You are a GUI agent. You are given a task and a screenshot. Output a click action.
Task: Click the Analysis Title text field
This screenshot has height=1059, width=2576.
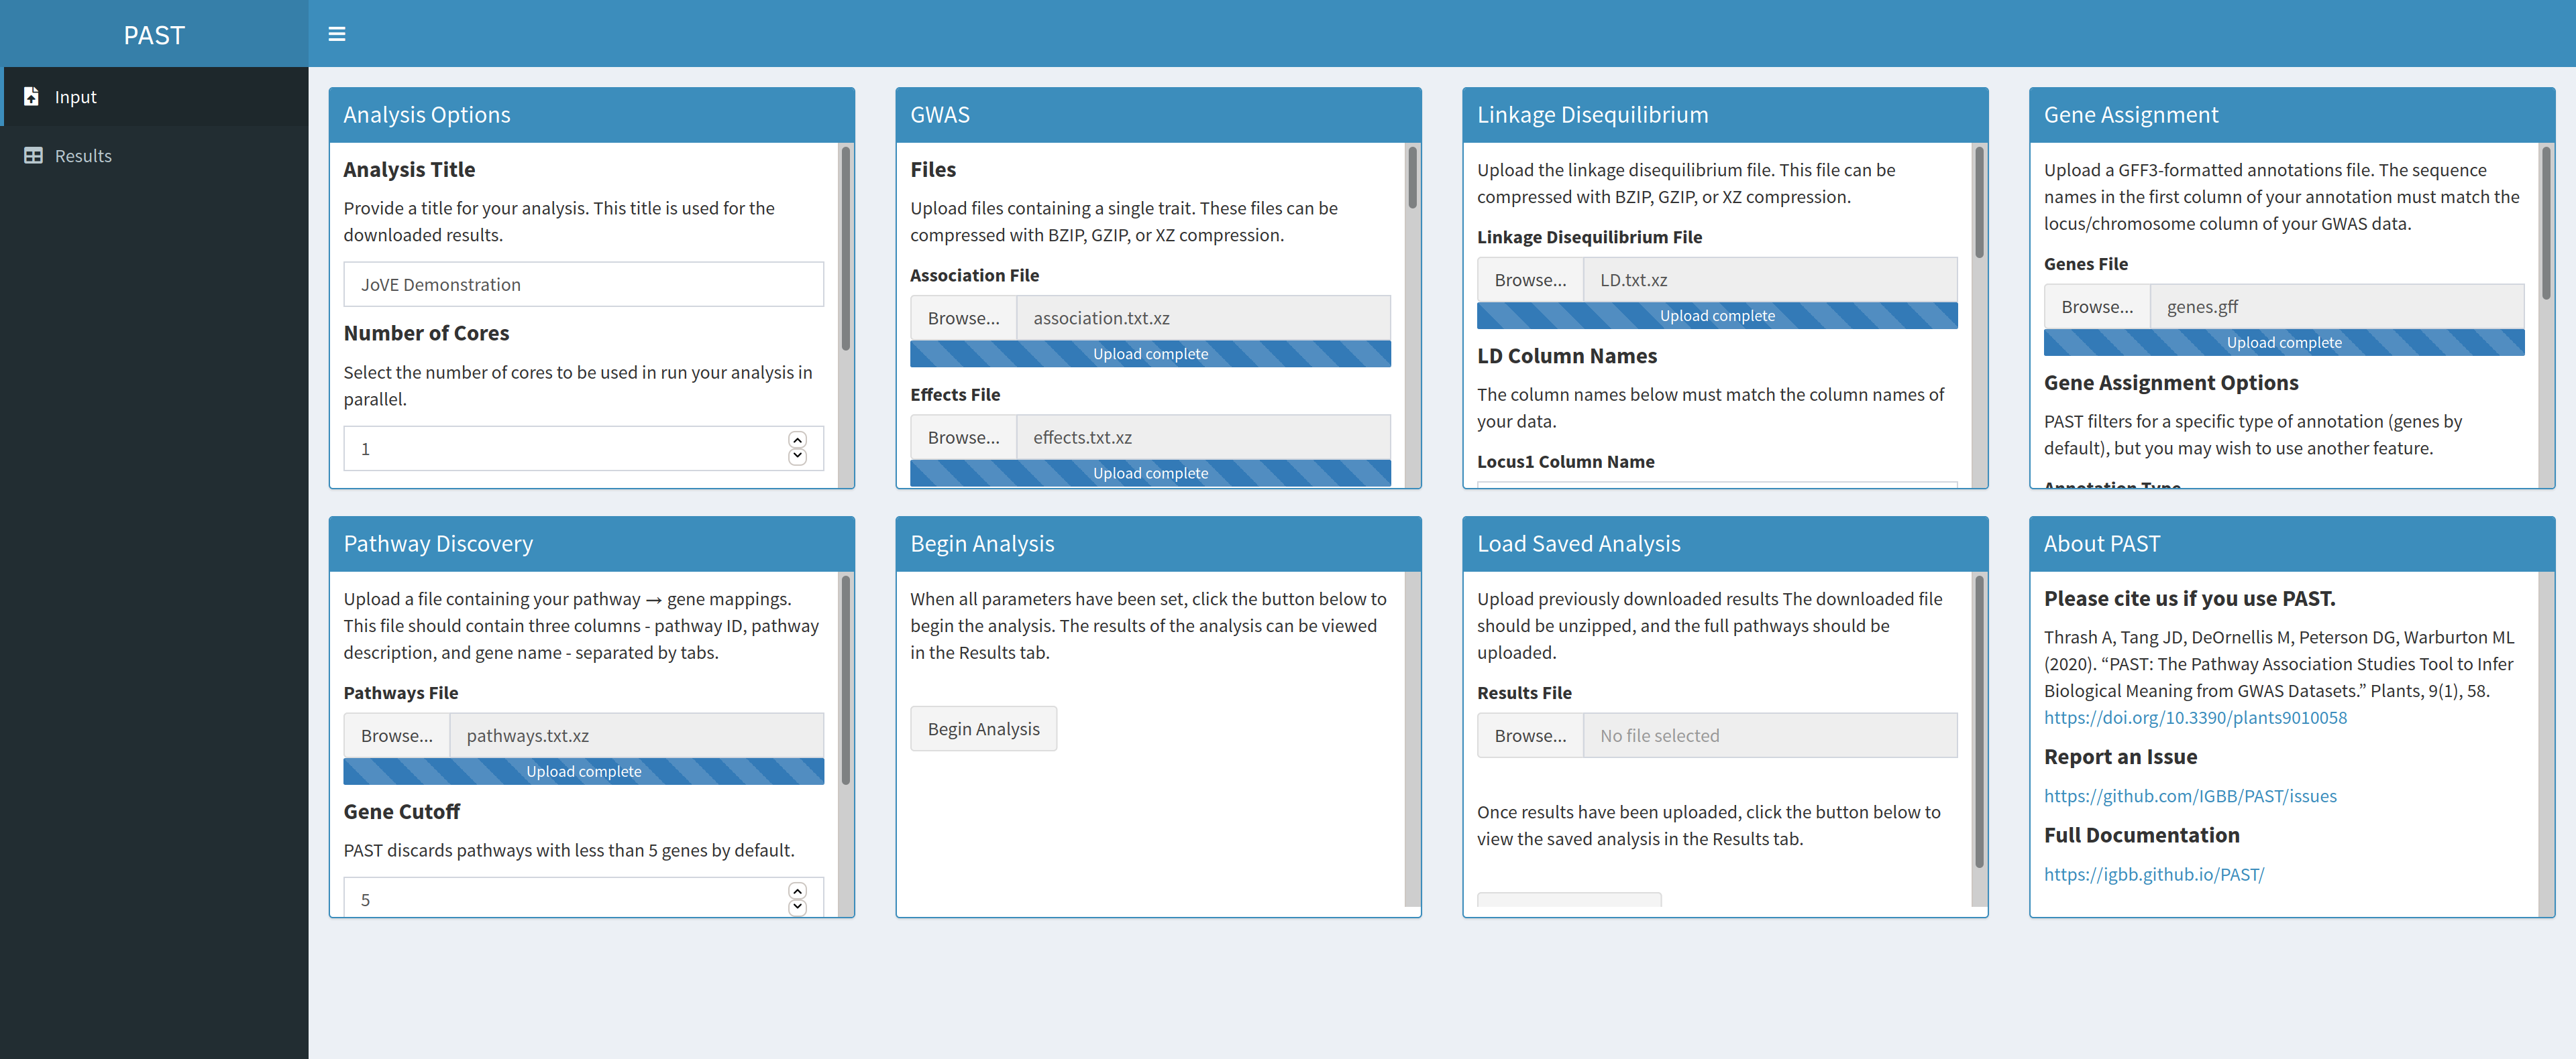tap(583, 285)
